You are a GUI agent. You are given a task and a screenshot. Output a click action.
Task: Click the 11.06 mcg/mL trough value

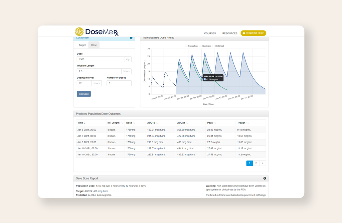(x=245, y=142)
